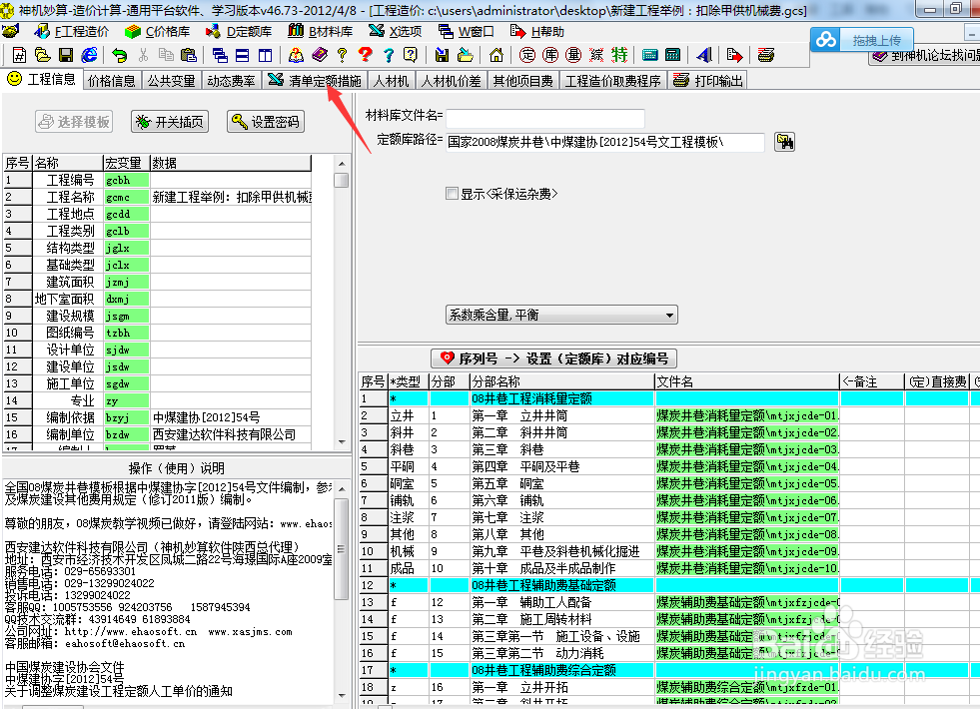Switch to the 打印输出 tab
Viewport: 980px width, 709px height.
pyautogui.click(x=708, y=81)
